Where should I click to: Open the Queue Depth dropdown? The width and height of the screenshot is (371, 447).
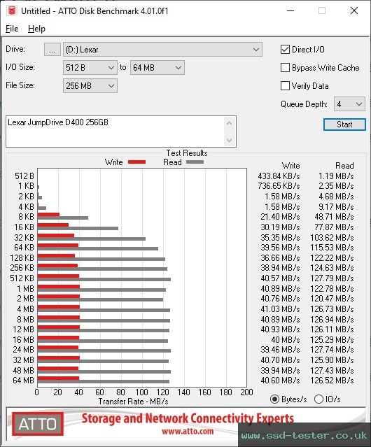(349, 104)
